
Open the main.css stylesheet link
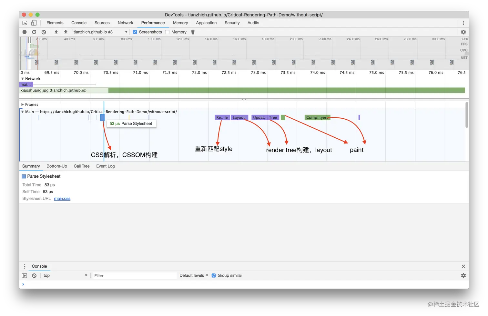[x=62, y=199]
